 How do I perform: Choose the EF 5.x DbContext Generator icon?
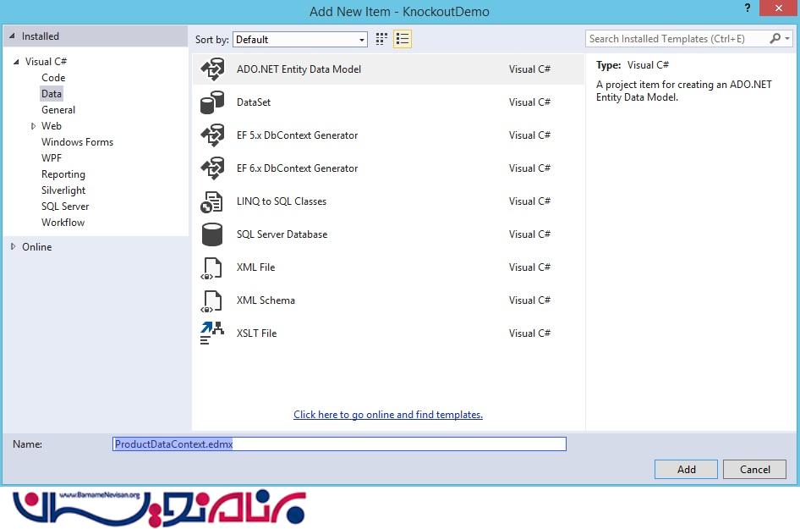click(x=211, y=135)
